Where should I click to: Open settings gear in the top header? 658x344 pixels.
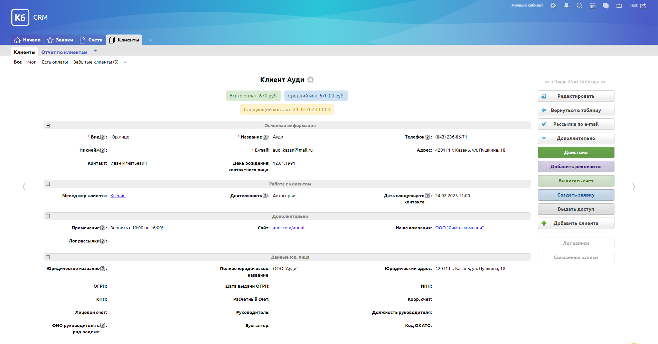553,6
